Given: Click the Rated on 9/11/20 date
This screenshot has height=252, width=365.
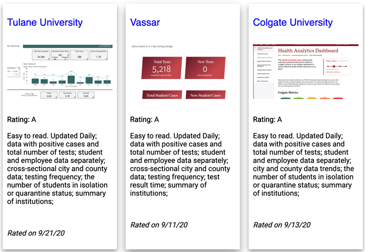Looking at the screenshot, I should (x=159, y=225).
